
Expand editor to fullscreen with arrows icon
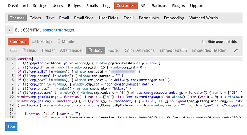click(x=236, y=50)
